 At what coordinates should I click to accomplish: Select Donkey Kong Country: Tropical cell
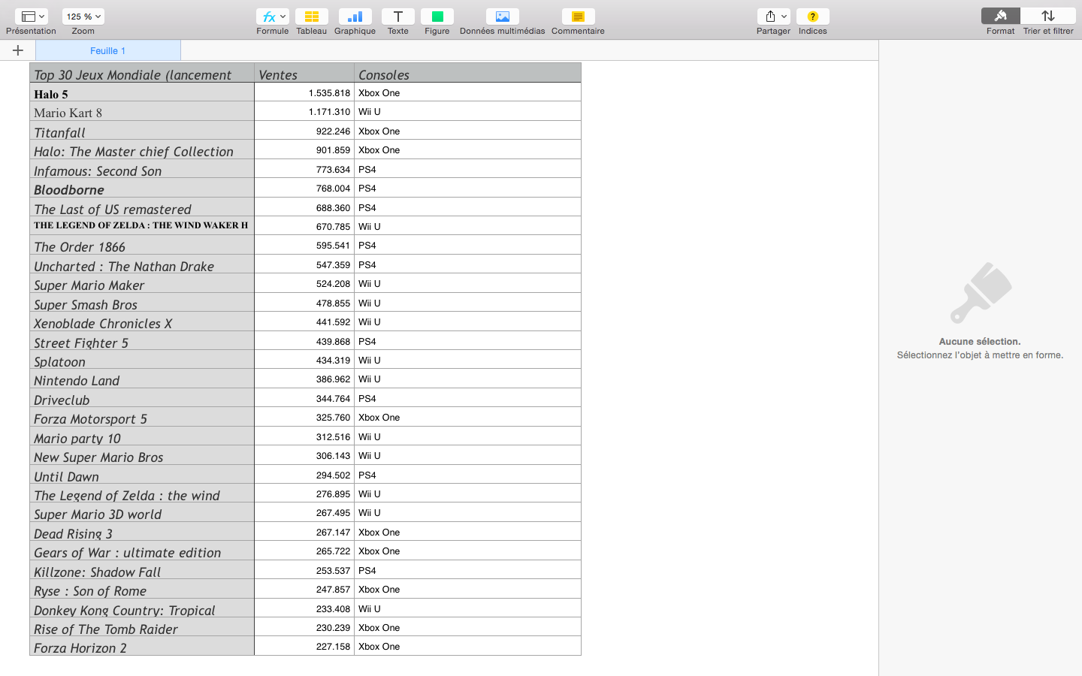tap(142, 608)
